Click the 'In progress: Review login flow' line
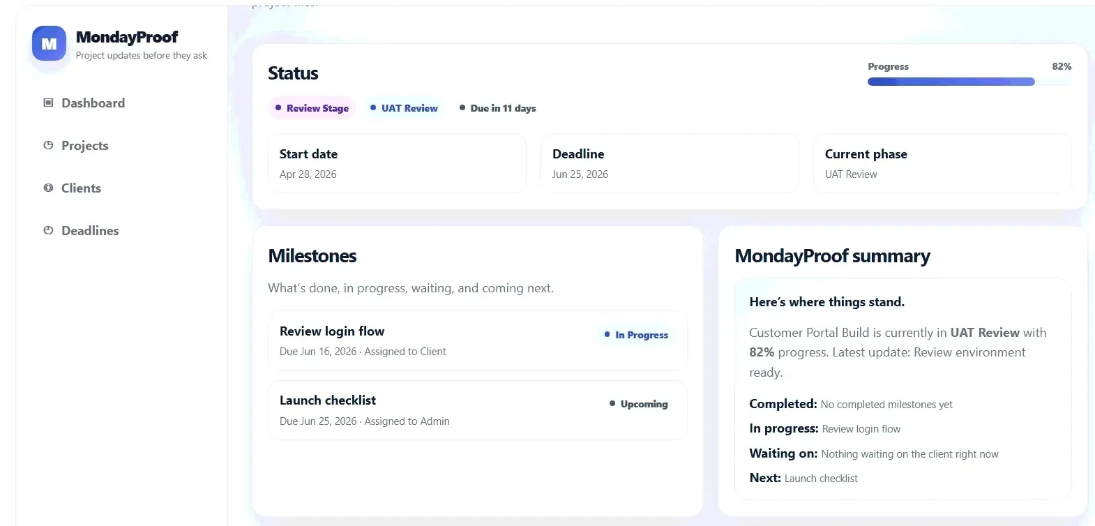Viewport: 1095px width, 526px height. coord(825,428)
